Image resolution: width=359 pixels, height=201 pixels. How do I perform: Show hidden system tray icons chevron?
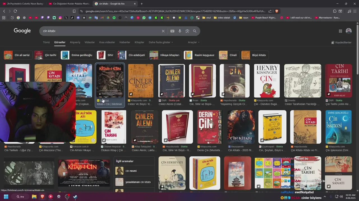point(325,197)
